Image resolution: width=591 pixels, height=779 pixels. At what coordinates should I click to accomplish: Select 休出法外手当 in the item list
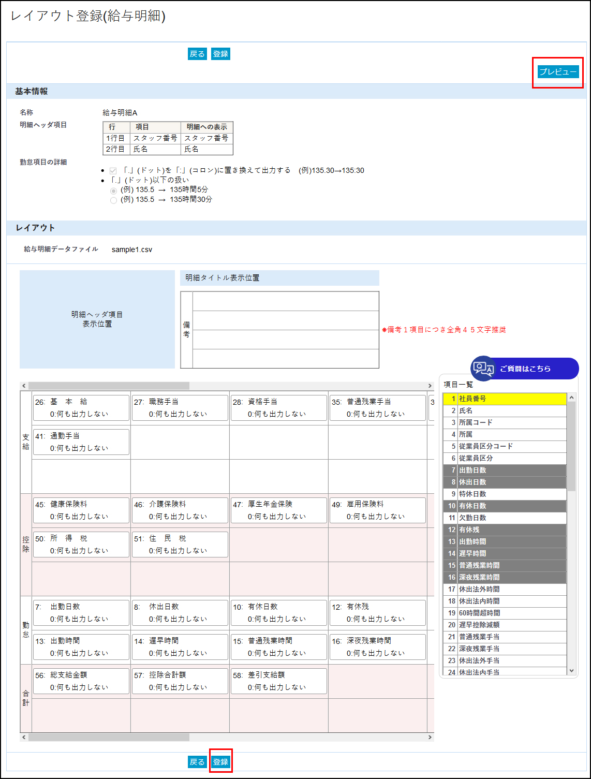pos(505,660)
